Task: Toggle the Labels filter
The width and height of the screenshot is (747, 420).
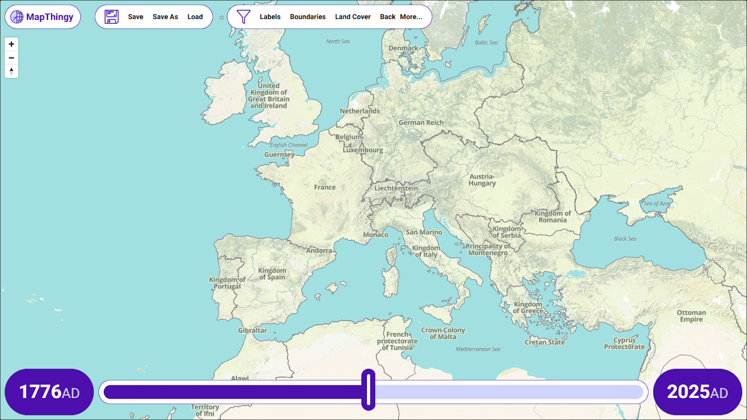Action: (270, 17)
